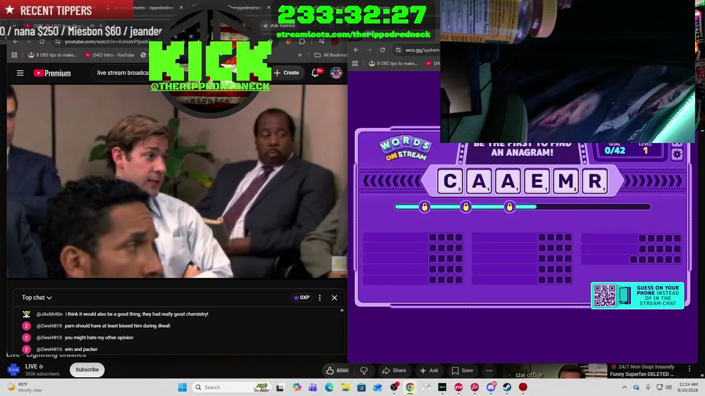
Task: Click the YouTube address bar URL
Action: [x=107, y=42]
